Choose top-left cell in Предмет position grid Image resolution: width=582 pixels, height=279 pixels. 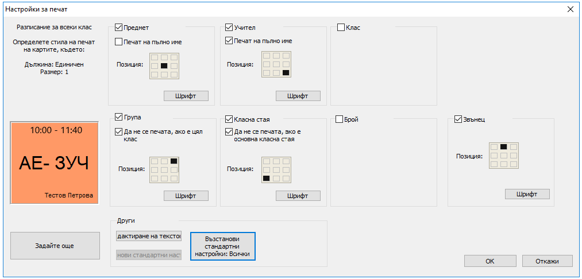tap(155, 57)
